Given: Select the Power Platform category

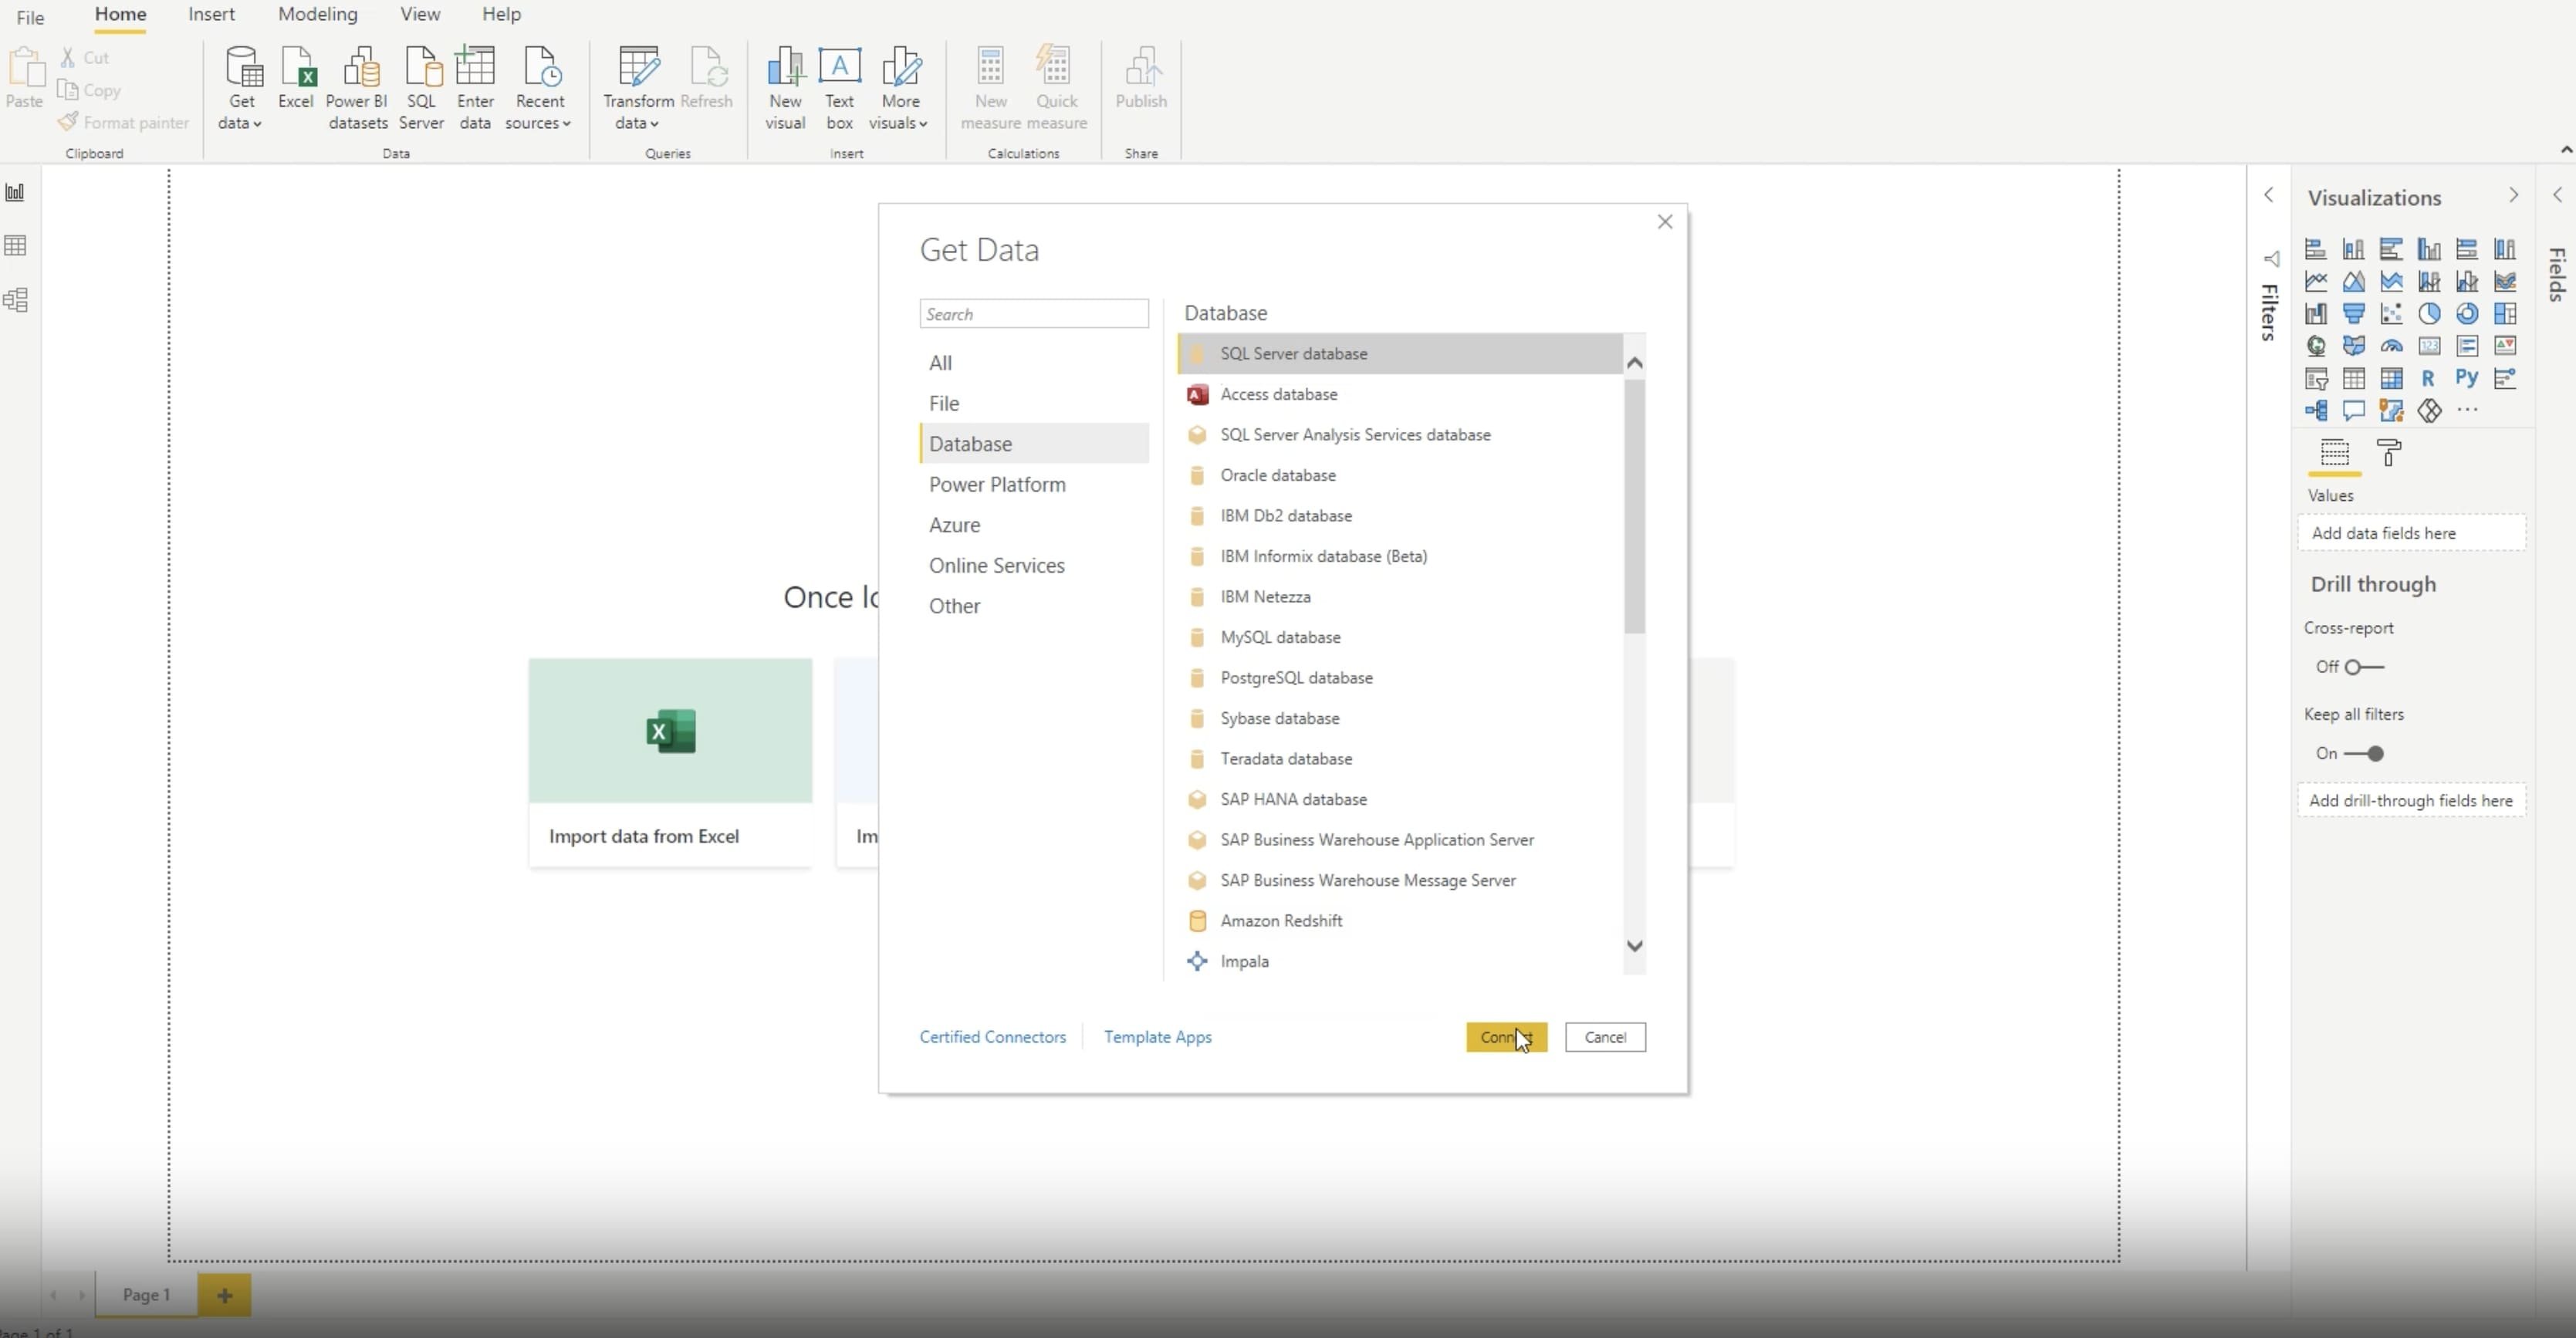Looking at the screenshot, I should click(1034, 484).
